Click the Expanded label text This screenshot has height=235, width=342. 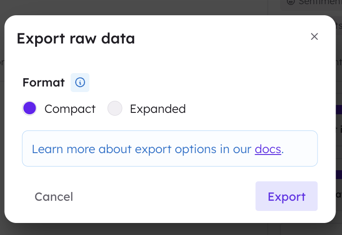click(158, 109)
